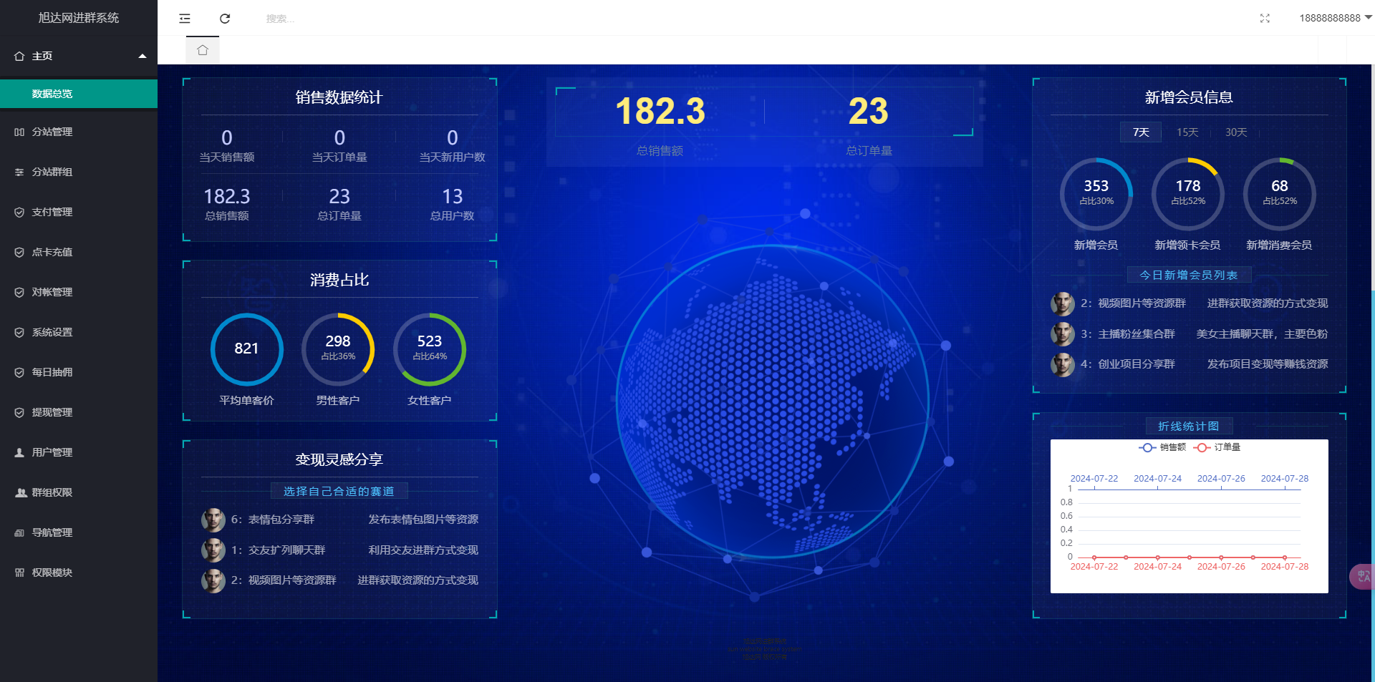Click the 新增领卡会员 178 ring gauge
The width and height of the screenshot is (1375, 682).
pyautogui.click(x=1187, y=194)
